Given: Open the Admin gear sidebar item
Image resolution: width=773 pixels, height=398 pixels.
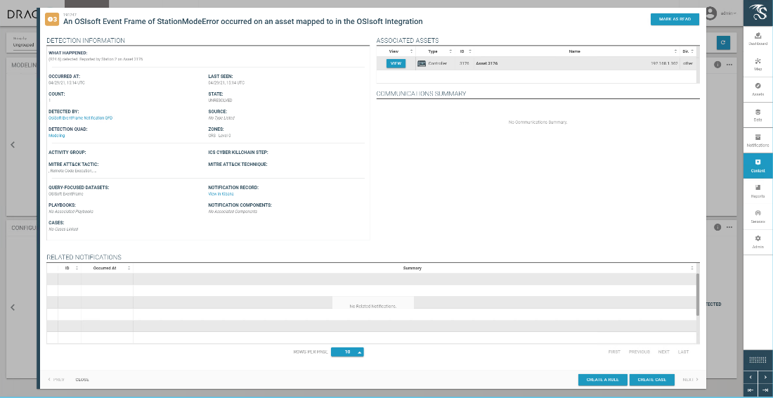Looking at the screenshot, I should (x=758, y=242).
